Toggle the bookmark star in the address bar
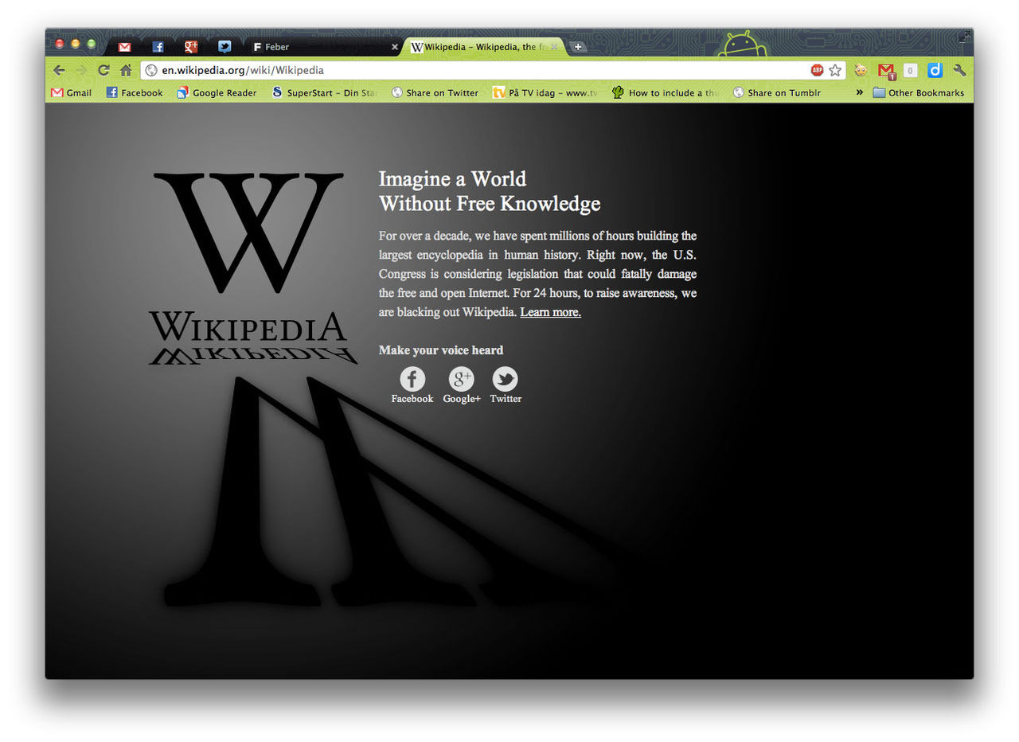 point(836,70)
